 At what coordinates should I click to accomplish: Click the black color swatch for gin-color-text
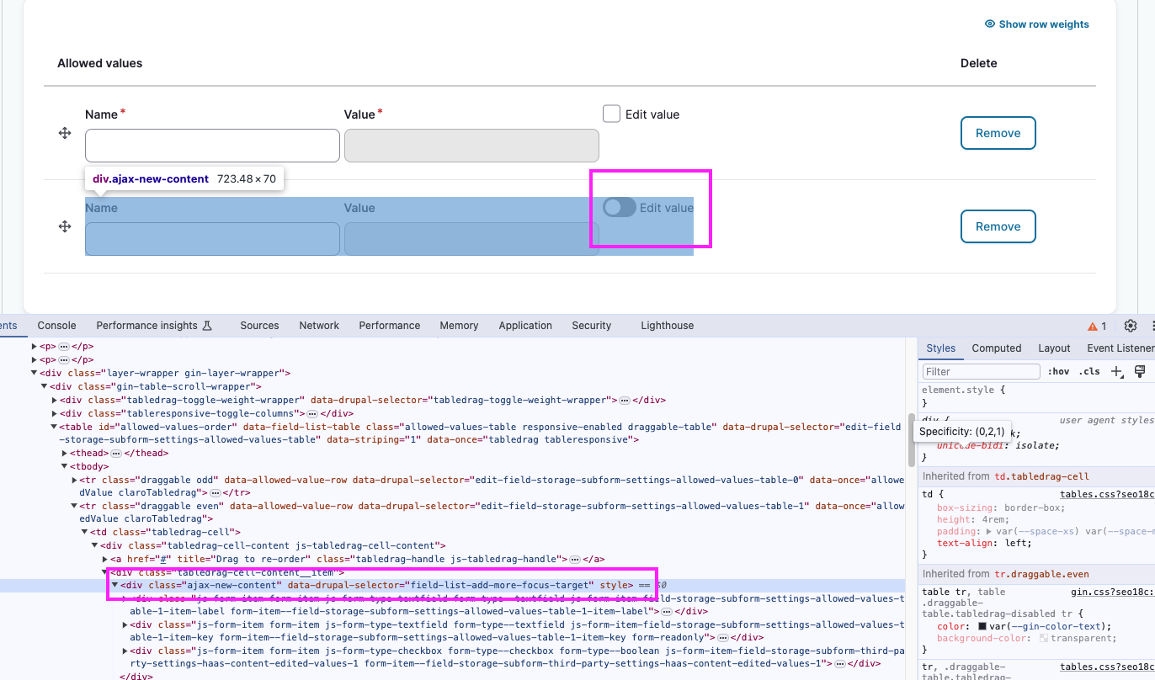point(982,627)
